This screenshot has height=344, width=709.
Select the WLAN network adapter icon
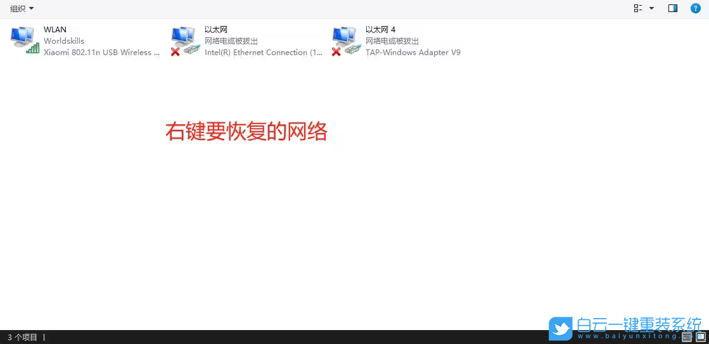pyautogui.click(x=25, y=41)
